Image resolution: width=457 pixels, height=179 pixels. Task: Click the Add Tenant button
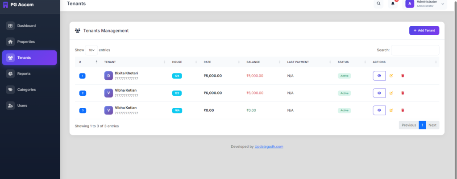[424, 30]
